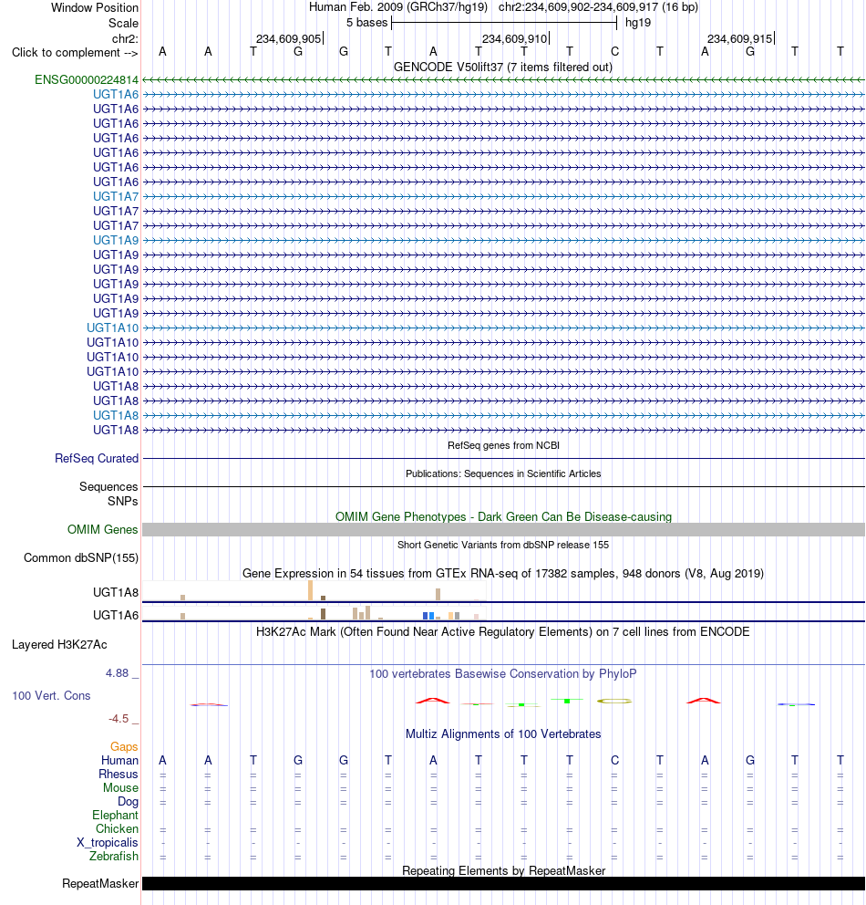Open the Layered H3K27Ac track label
This screenshot has height=905, width=866.
(59, 644)
